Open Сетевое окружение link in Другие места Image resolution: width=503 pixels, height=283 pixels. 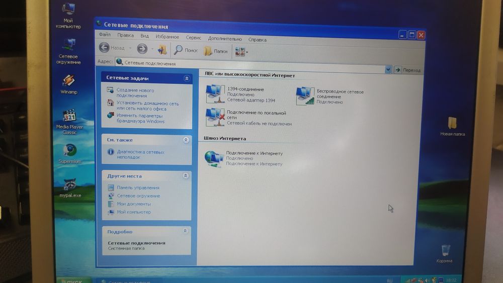click(x=138, y=196)
